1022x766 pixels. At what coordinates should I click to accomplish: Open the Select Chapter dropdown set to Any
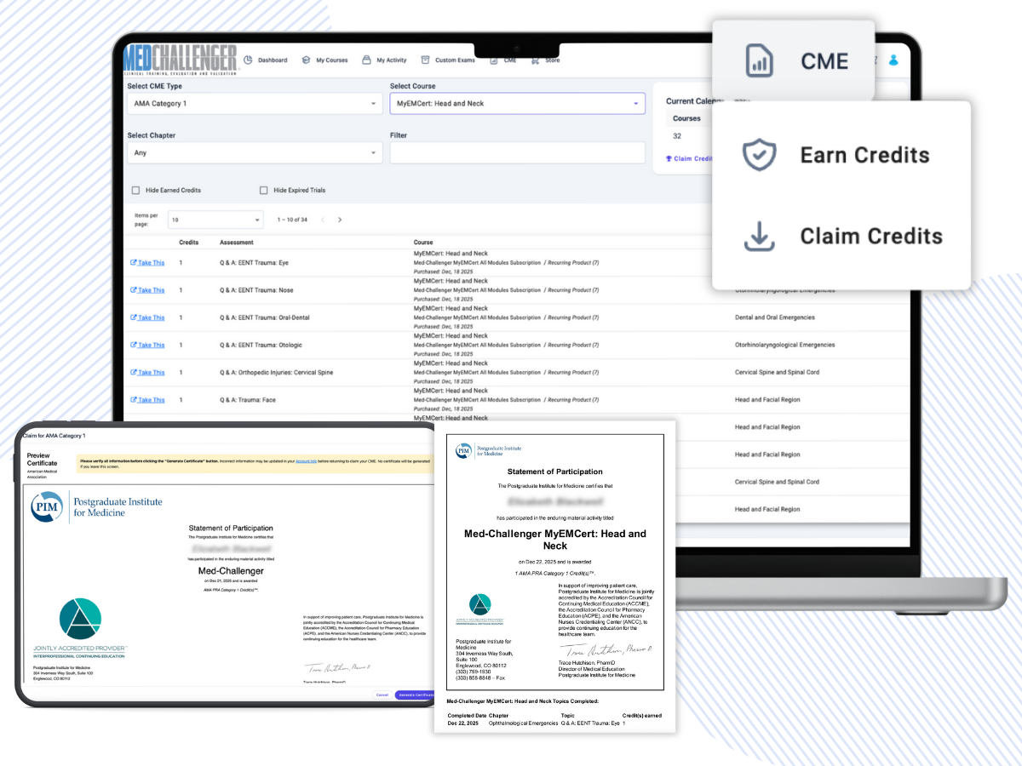tap(255, 153)
